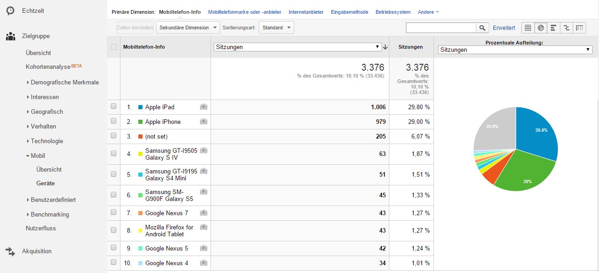Switch to pivot table view icon
Image resolution: width=599 pixels, height=273 pixels.
(x=580, y=28)
